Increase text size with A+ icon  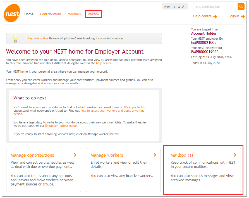[184, 7]
